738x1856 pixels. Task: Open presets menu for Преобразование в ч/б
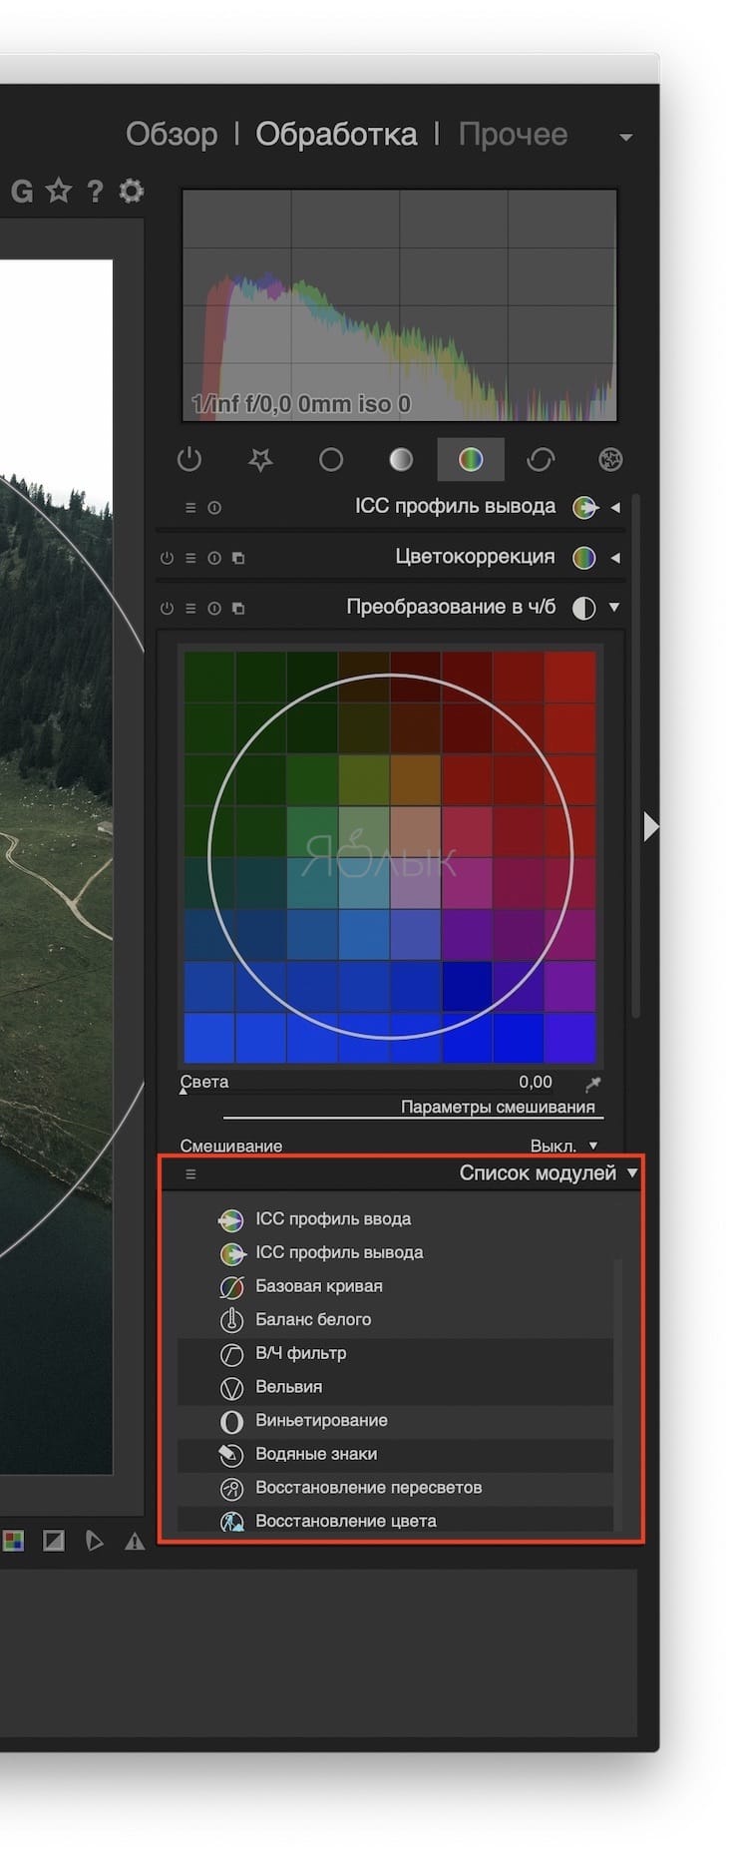190,608
